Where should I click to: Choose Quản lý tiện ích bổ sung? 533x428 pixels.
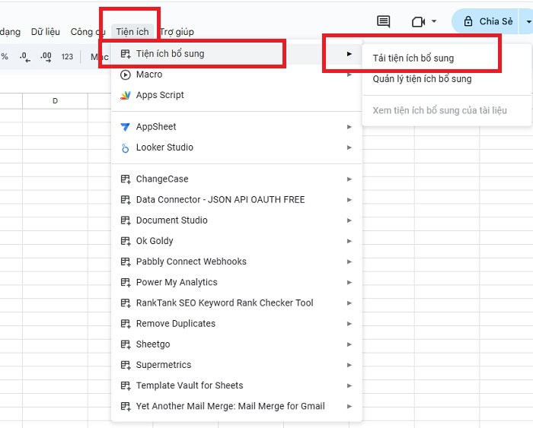[x=422, y=79]
